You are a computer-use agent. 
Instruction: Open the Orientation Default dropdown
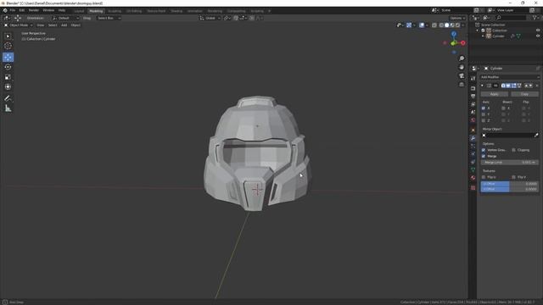point(66,18)
